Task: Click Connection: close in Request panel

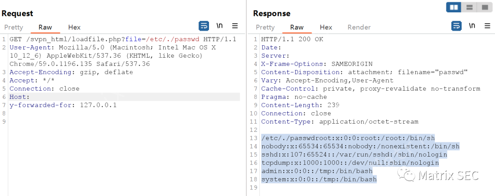Action: (x=44, y=89)
